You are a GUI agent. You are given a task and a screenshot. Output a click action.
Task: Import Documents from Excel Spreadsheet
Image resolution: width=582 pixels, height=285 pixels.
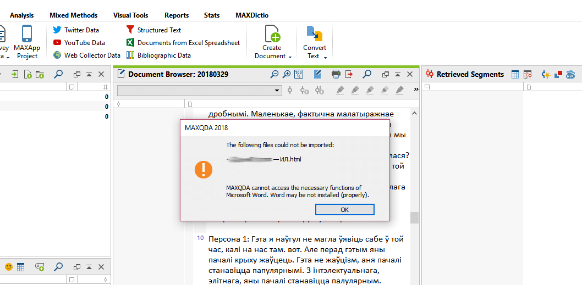tap(183, 43)
